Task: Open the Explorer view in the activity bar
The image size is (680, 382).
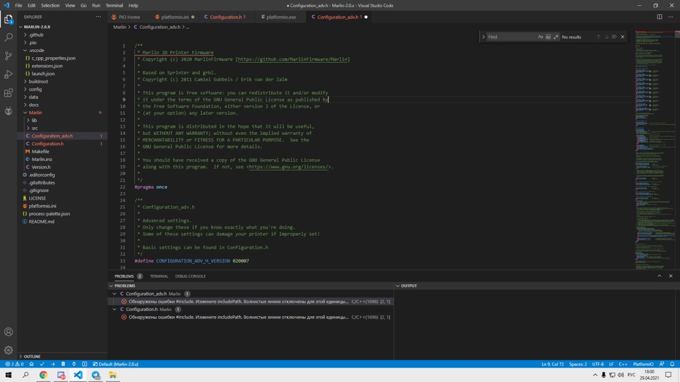Action: 8,20
